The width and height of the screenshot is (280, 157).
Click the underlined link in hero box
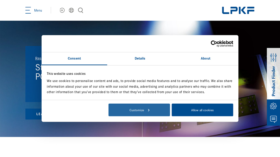38,58
